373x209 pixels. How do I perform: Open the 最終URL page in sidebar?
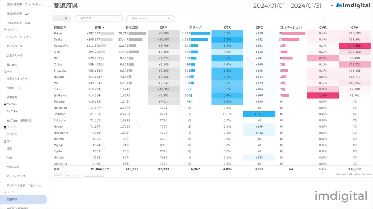click(12, 65)
